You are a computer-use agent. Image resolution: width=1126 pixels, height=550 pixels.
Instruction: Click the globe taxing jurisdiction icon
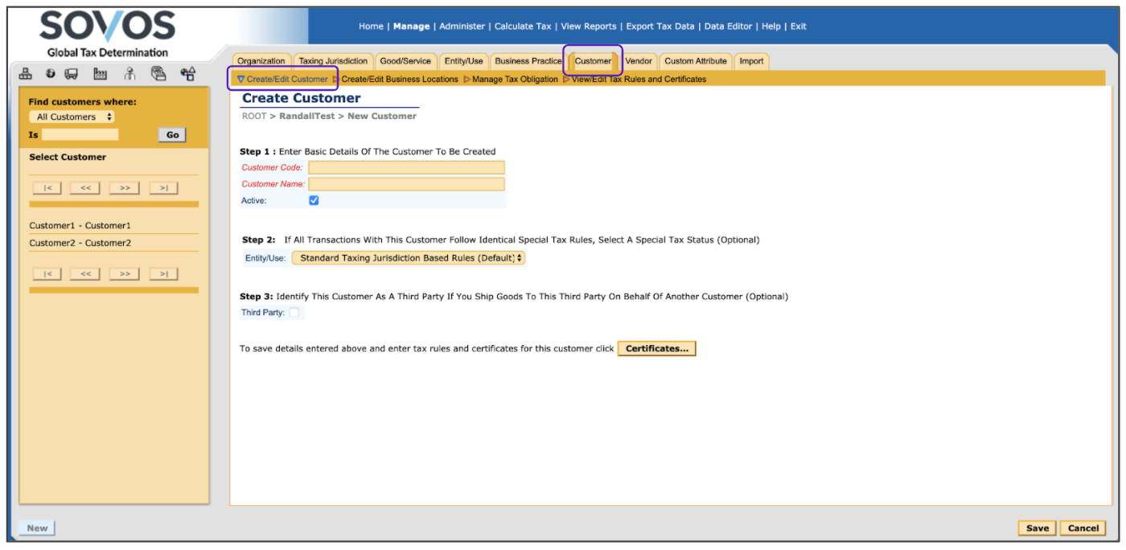tap(51, 74)
